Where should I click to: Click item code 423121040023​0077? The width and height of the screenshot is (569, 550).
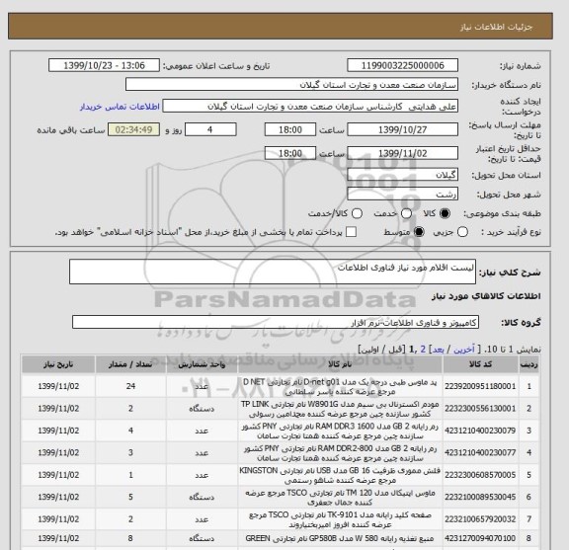(480, 453)
